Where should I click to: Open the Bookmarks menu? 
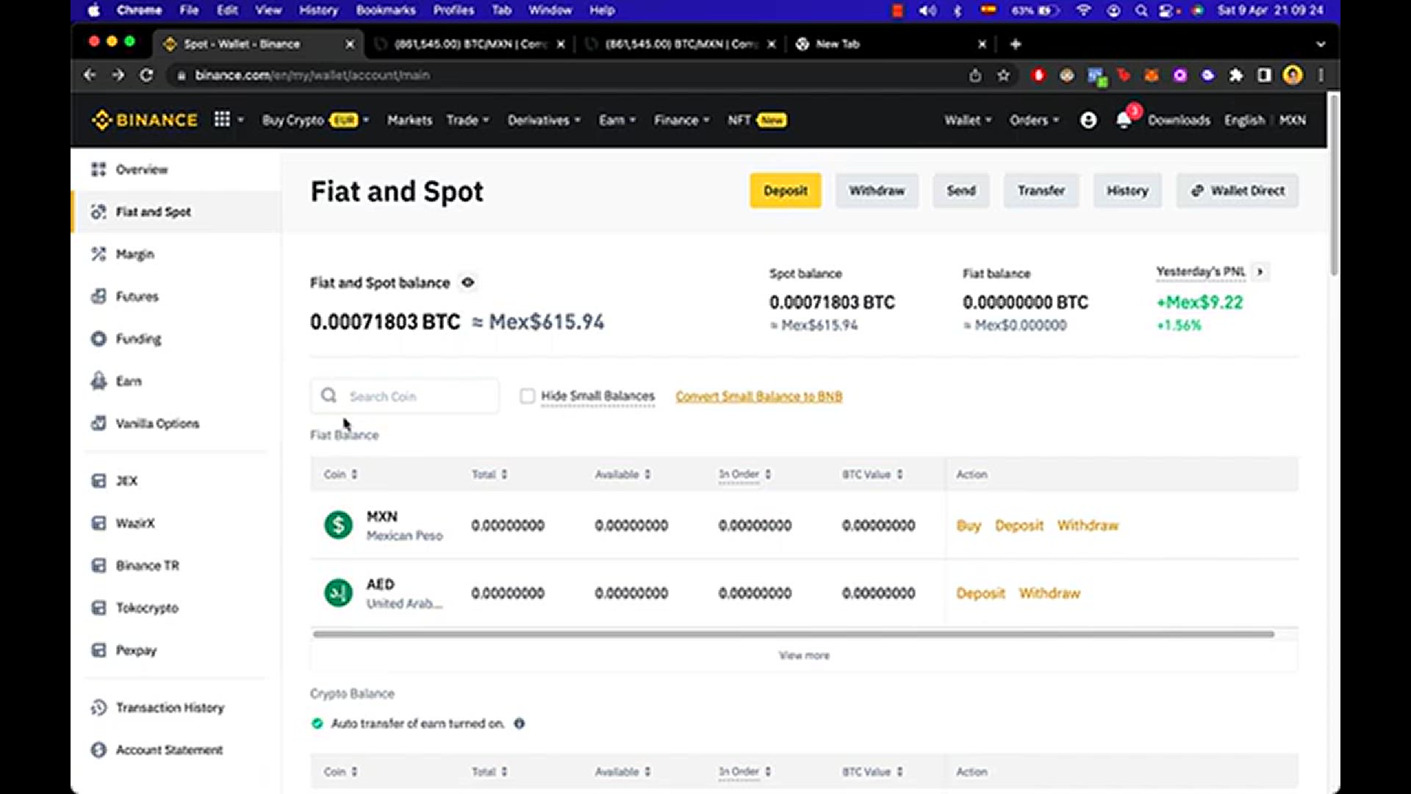pos(386,10)
